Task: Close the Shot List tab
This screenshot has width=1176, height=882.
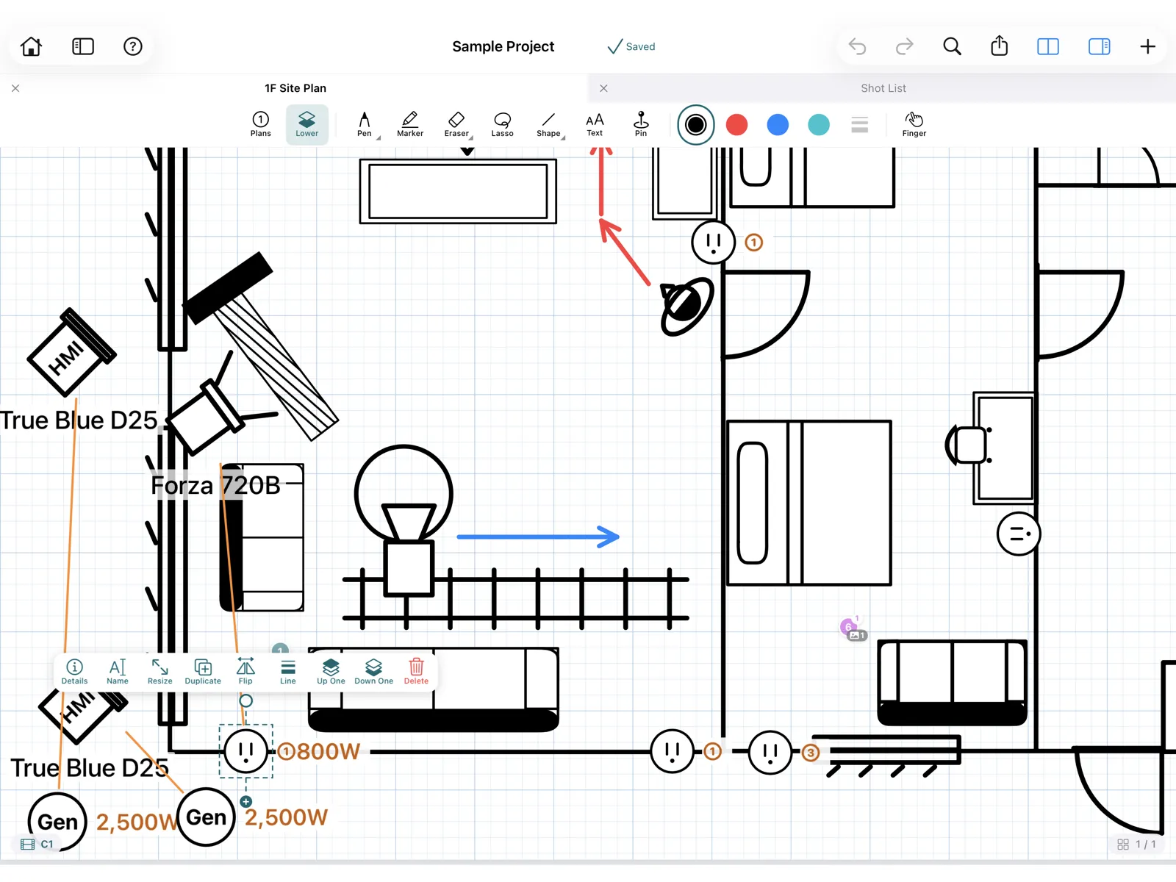Action: point(603,88)
